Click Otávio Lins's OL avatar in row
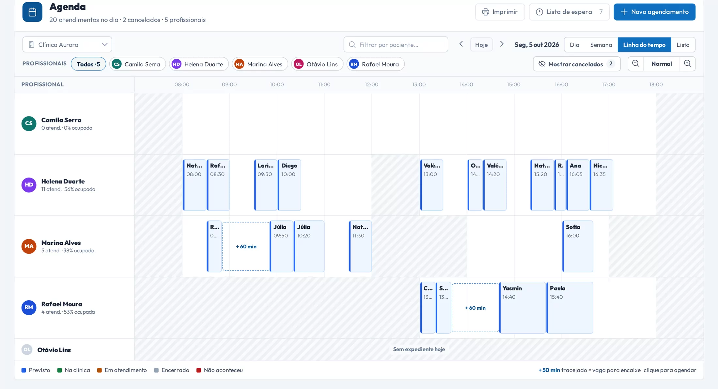Viewport: 718px width, 389px height. coord(27,350)
